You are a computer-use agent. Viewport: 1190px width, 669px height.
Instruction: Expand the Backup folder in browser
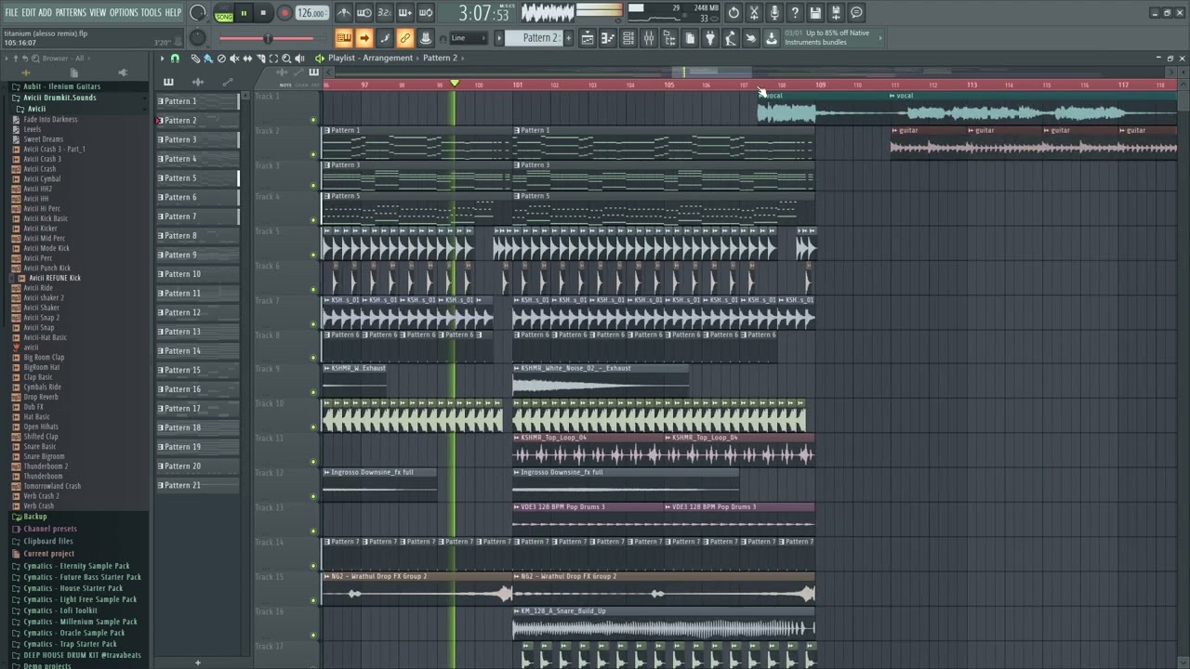click(34, 517)
